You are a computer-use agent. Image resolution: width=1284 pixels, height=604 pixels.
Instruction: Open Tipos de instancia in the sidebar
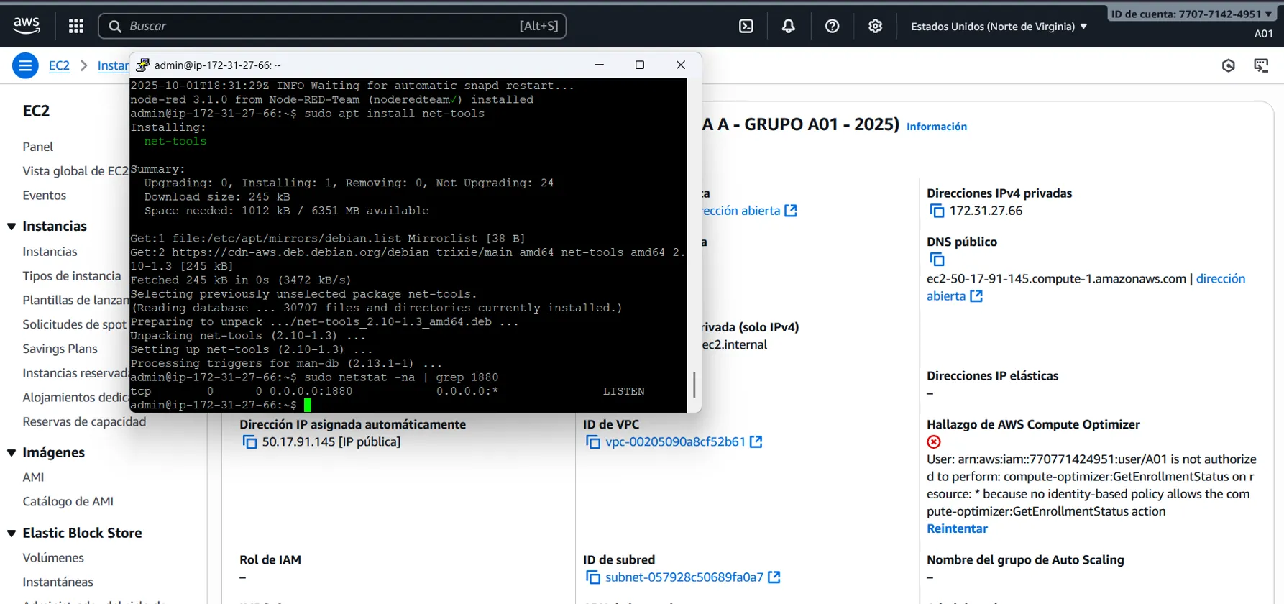click(x=71, y=276)
